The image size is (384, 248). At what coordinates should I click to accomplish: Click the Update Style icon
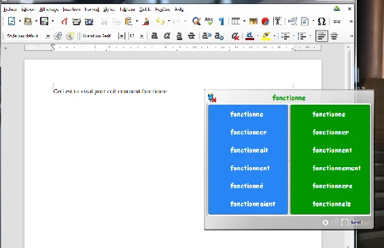pyautogui.click(x=58, y=36)
